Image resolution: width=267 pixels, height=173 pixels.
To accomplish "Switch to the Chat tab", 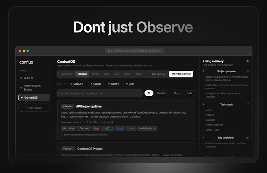I will (x=106, y=74).
